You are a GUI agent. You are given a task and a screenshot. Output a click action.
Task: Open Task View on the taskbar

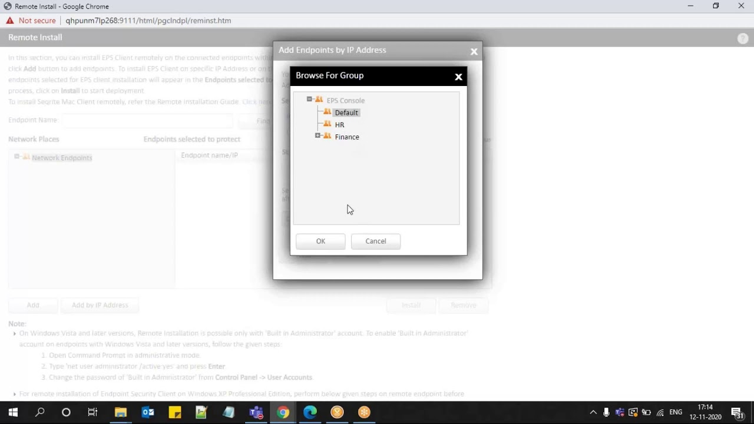[92, 412]
